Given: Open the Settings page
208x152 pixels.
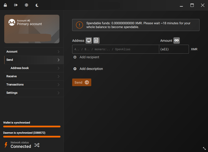Looking at the screenshot, I should tap(34, 93).
